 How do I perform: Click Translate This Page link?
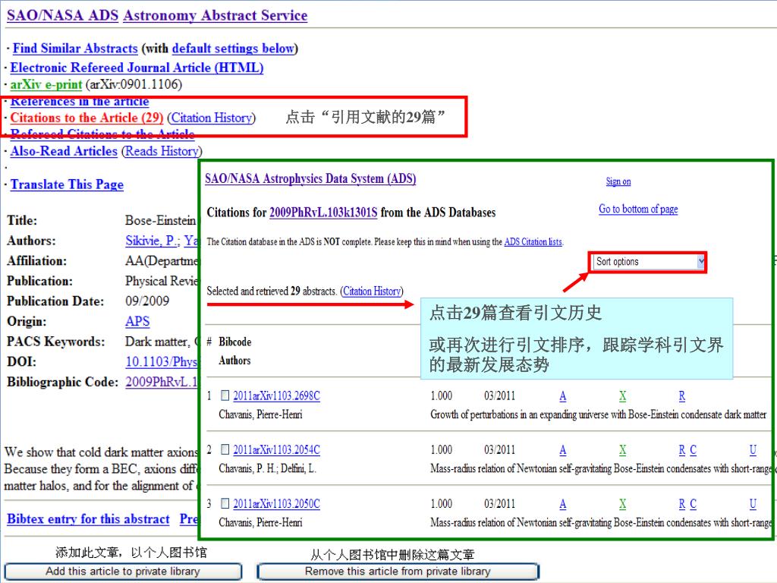click(67, 184)
